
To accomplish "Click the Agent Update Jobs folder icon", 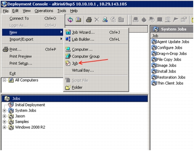I will (154, 42).
